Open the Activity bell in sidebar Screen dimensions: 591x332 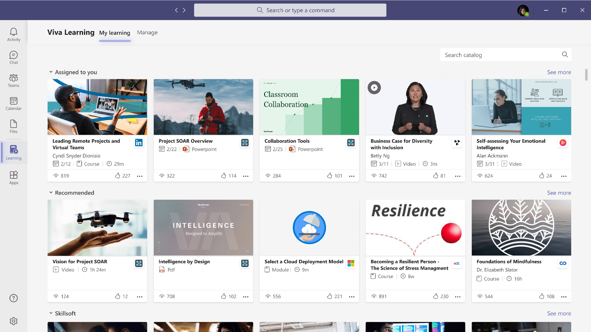pos(14,34)
